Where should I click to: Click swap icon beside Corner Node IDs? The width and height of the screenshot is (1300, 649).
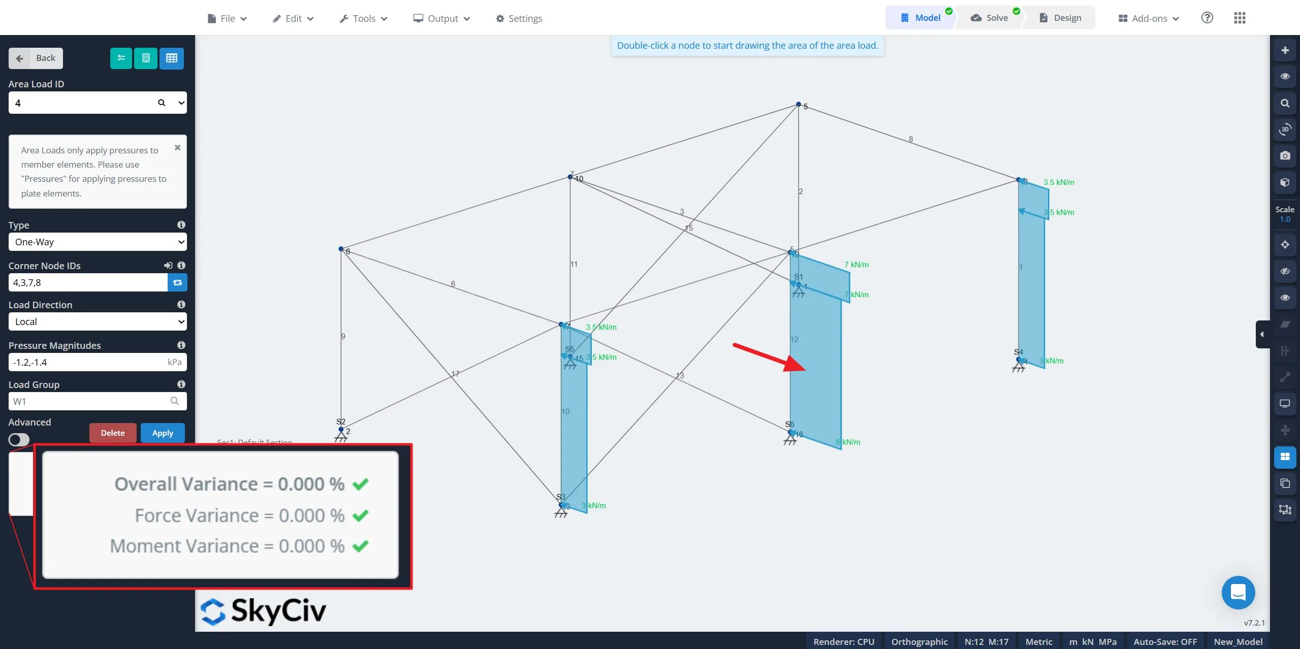coord(177,282)
